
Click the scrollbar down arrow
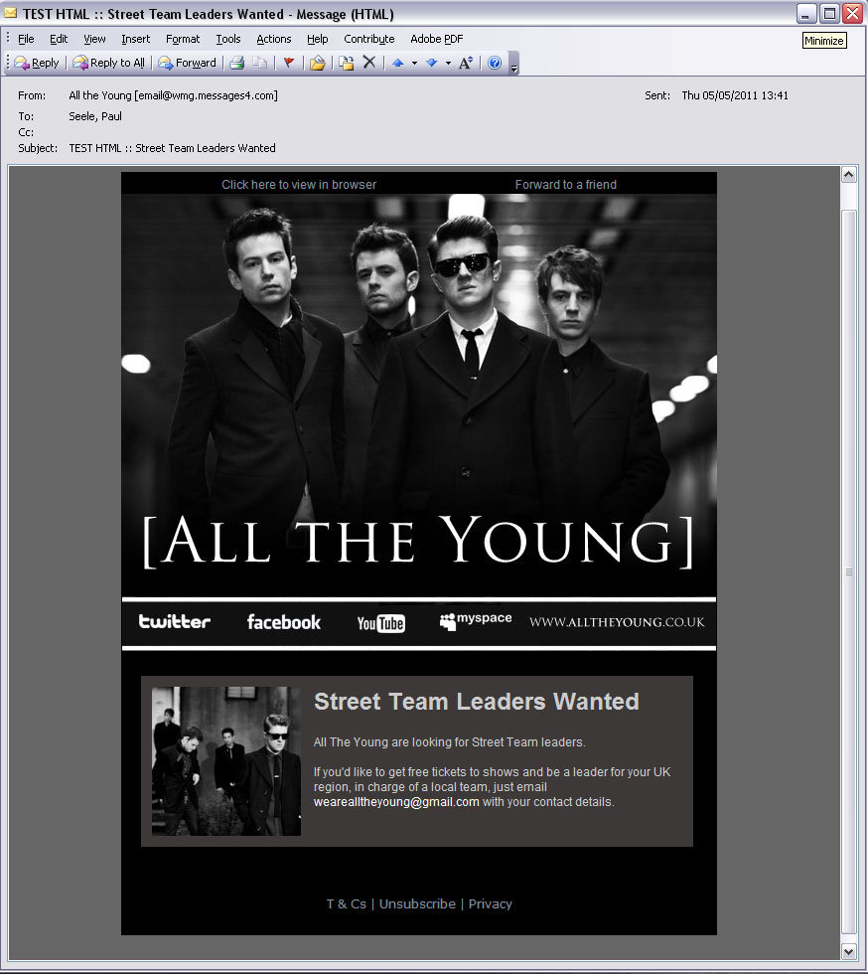click(849, 950)
